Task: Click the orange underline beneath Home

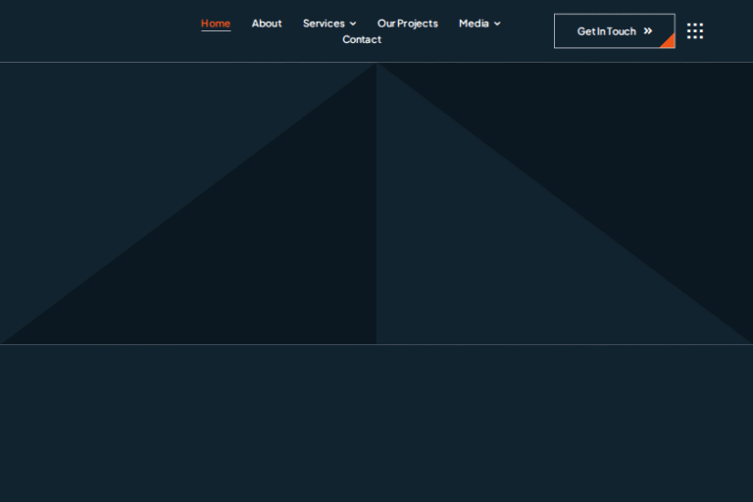Action: point(216,31)
